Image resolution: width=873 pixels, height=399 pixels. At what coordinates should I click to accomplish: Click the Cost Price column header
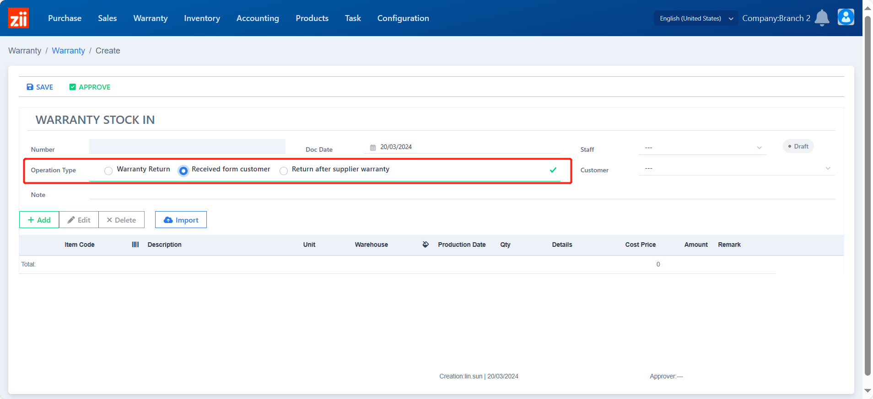[x=641, y=245]
